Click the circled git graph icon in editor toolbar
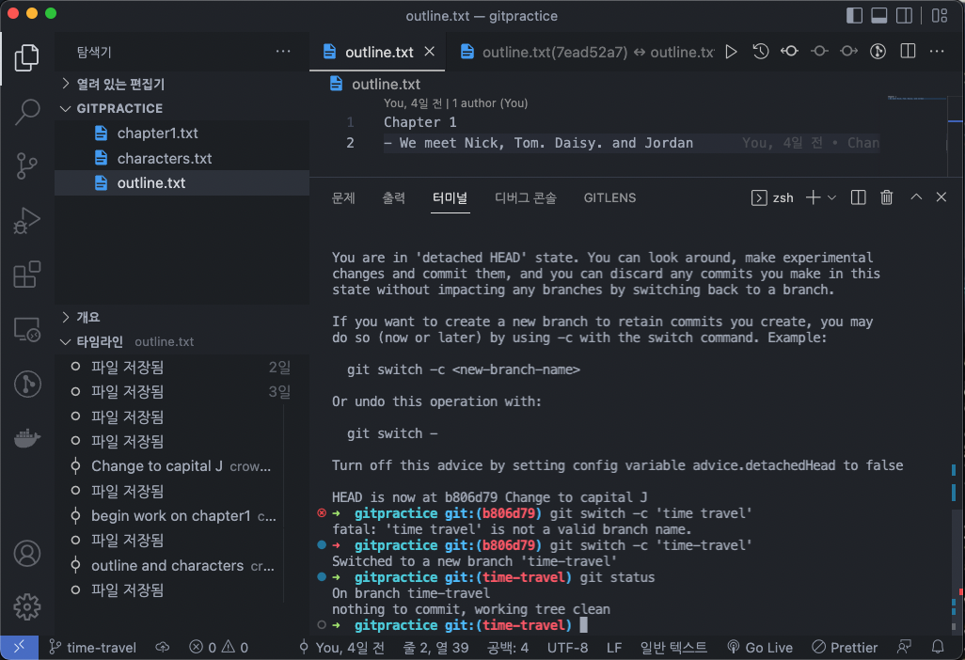Screen dimensions: 965x660 pyautogui.click(x=878, y=52)
